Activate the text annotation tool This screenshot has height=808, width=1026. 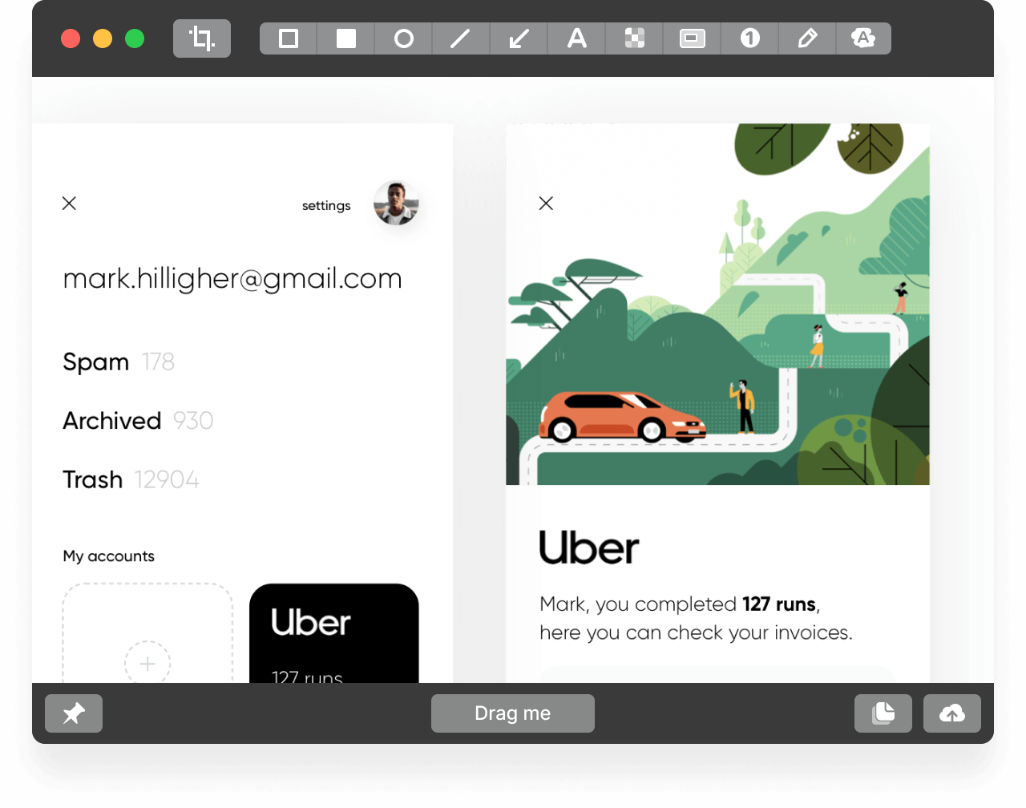point(577,38)
